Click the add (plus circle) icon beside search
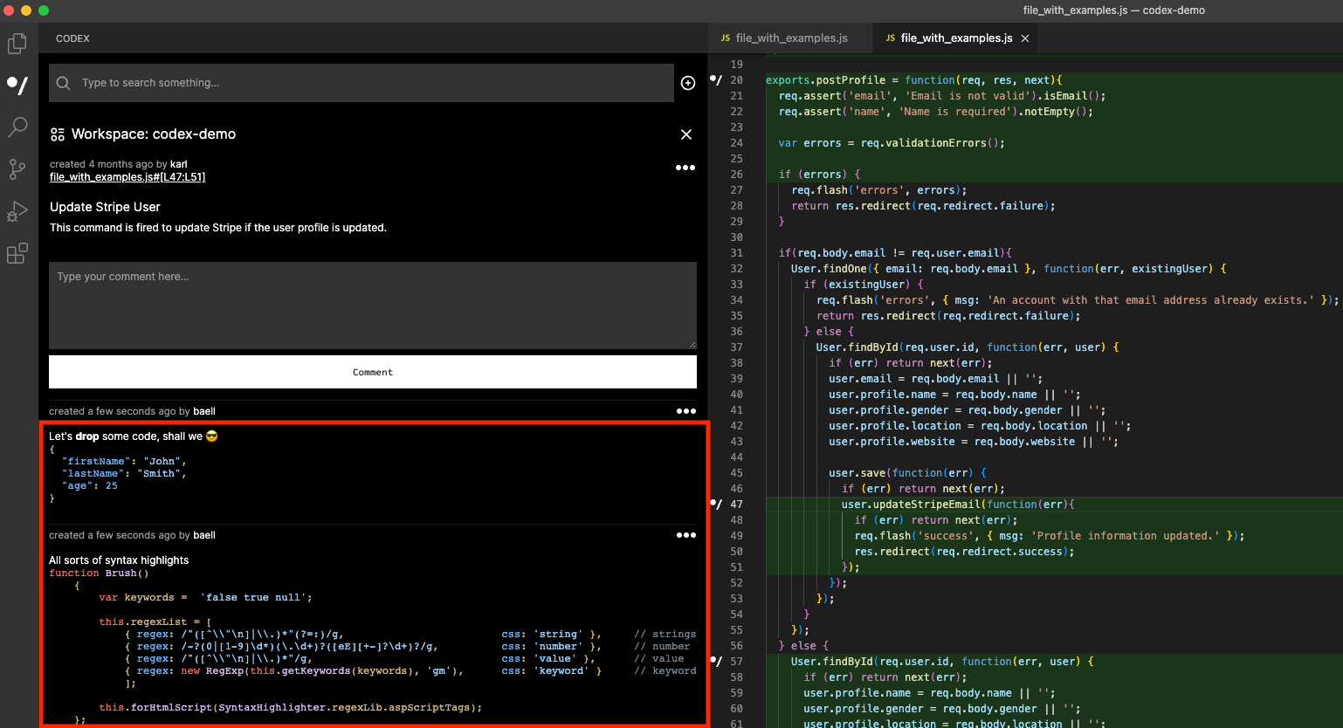Viewport: 1343px width, 728px height. tap(688, 83)
